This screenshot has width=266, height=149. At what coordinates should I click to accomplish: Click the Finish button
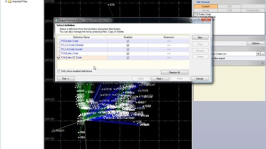(x=180, y=79)
